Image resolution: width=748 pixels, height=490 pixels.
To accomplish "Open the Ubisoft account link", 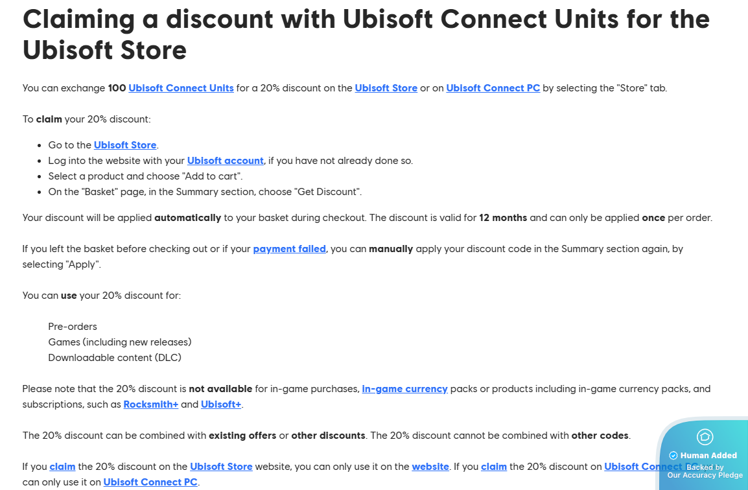I will point(225,161).
